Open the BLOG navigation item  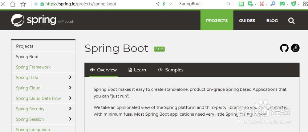pos(272,20)
